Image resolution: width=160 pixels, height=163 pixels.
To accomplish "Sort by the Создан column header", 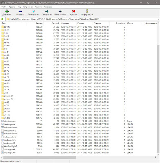I will [85, 23].
